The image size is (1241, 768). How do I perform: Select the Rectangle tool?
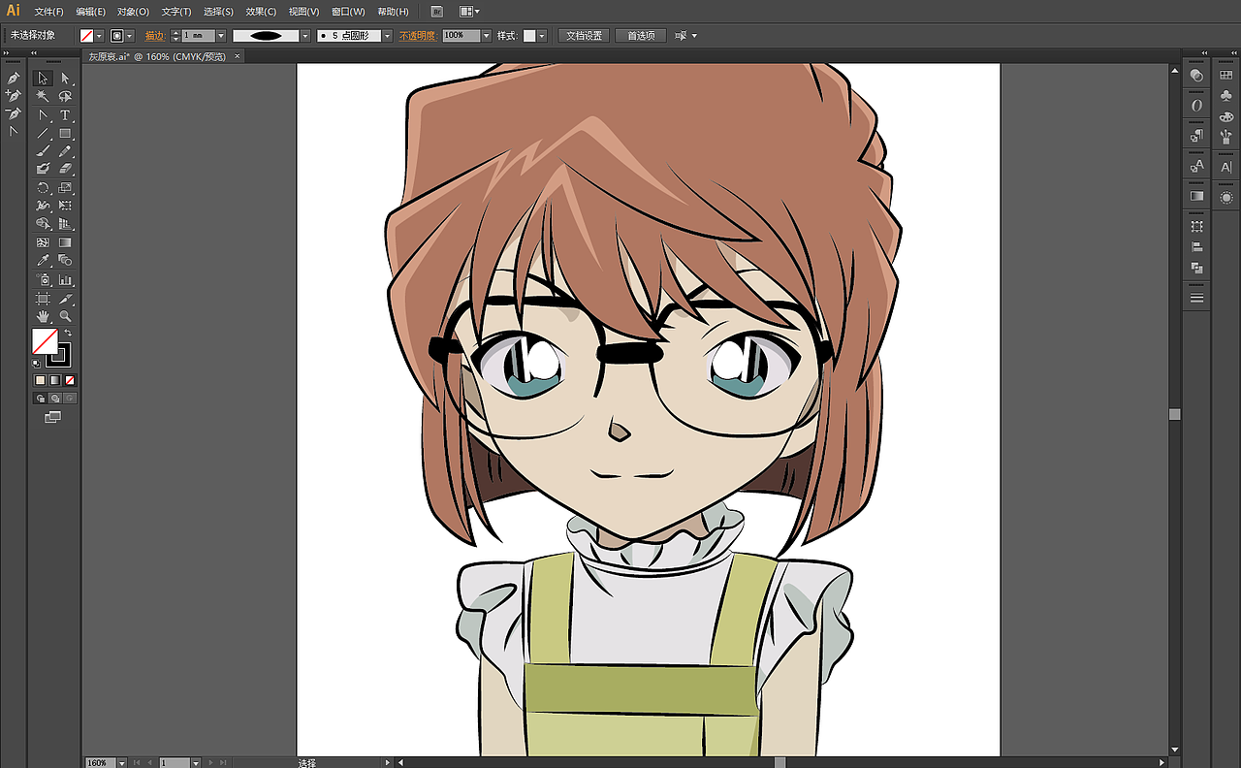[65, 133]
